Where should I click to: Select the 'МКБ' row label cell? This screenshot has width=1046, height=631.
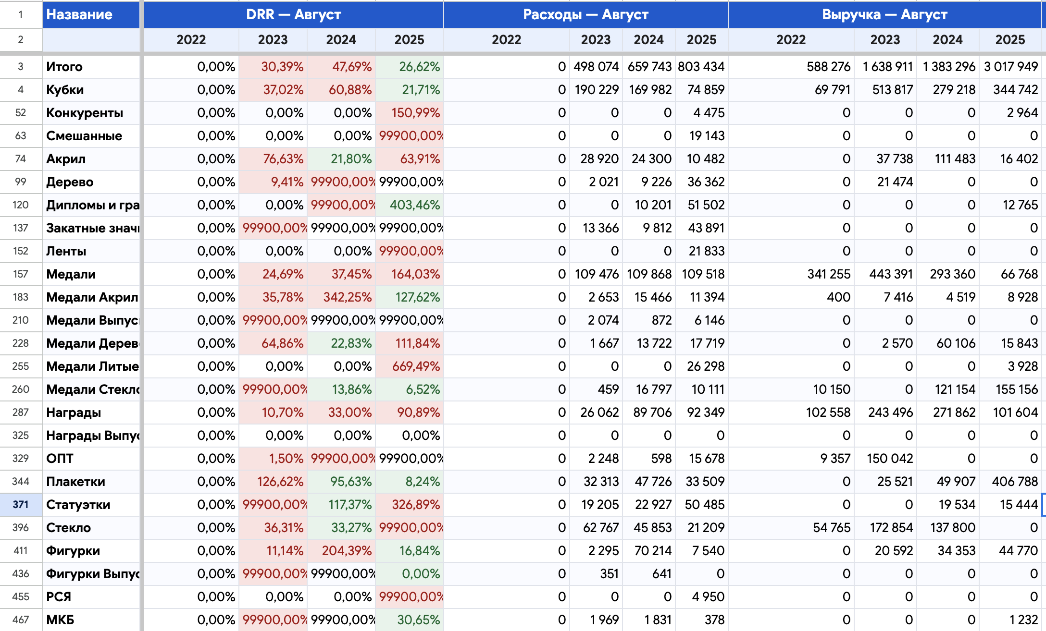(x=91, y=620)
